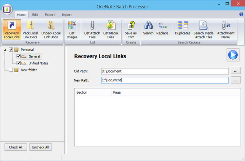Open List Media Files tool
This screenshot has width=245, height=161.
pyautogui.click(x=111, y=30)
